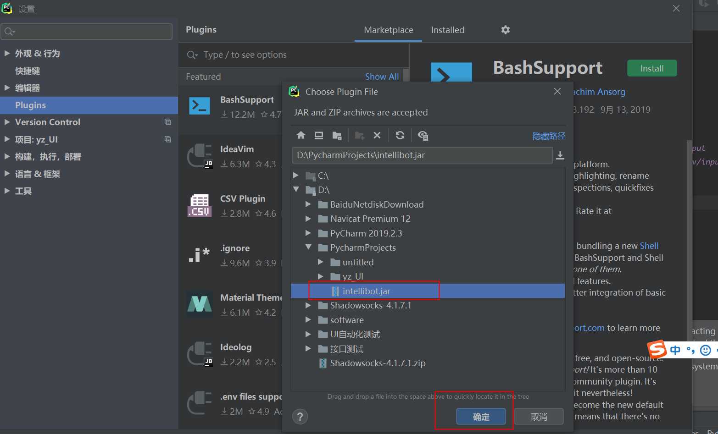Cancel with 取消 button
This screenshot has height=434, width=718.
(x=539, y=417)
